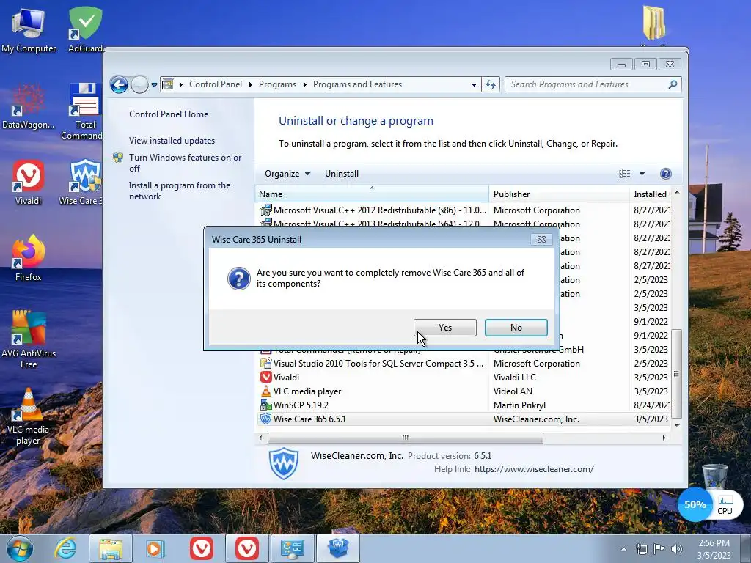
Task: Click the scroll-down arrow of the list
Action: (x=676, y=425)
